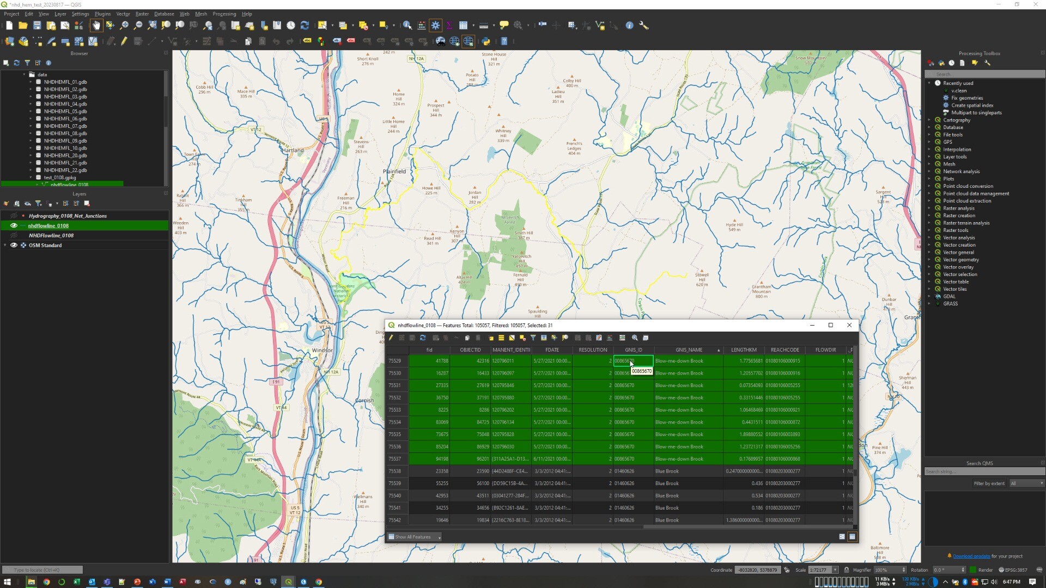Click the filter funnel icon in attribute table

coord(533,338)
